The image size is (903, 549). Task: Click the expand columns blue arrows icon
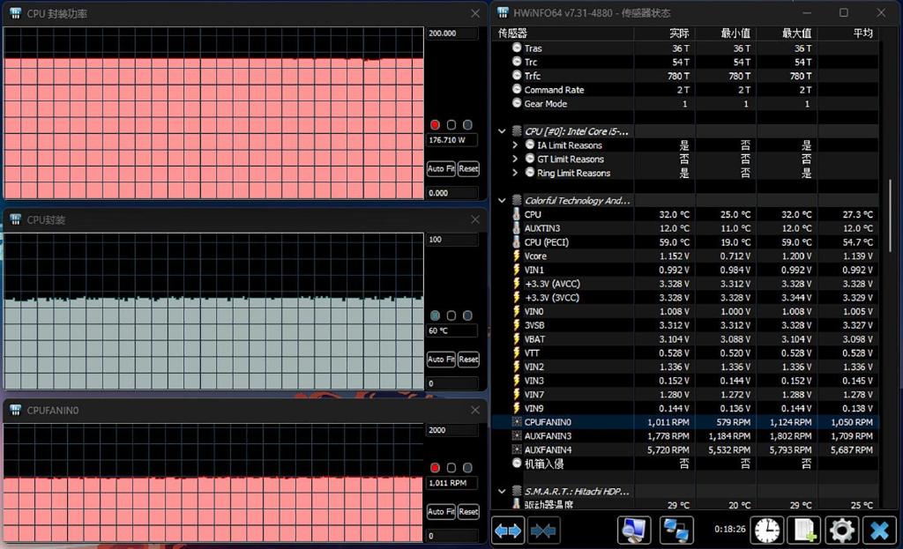[508, 530]
